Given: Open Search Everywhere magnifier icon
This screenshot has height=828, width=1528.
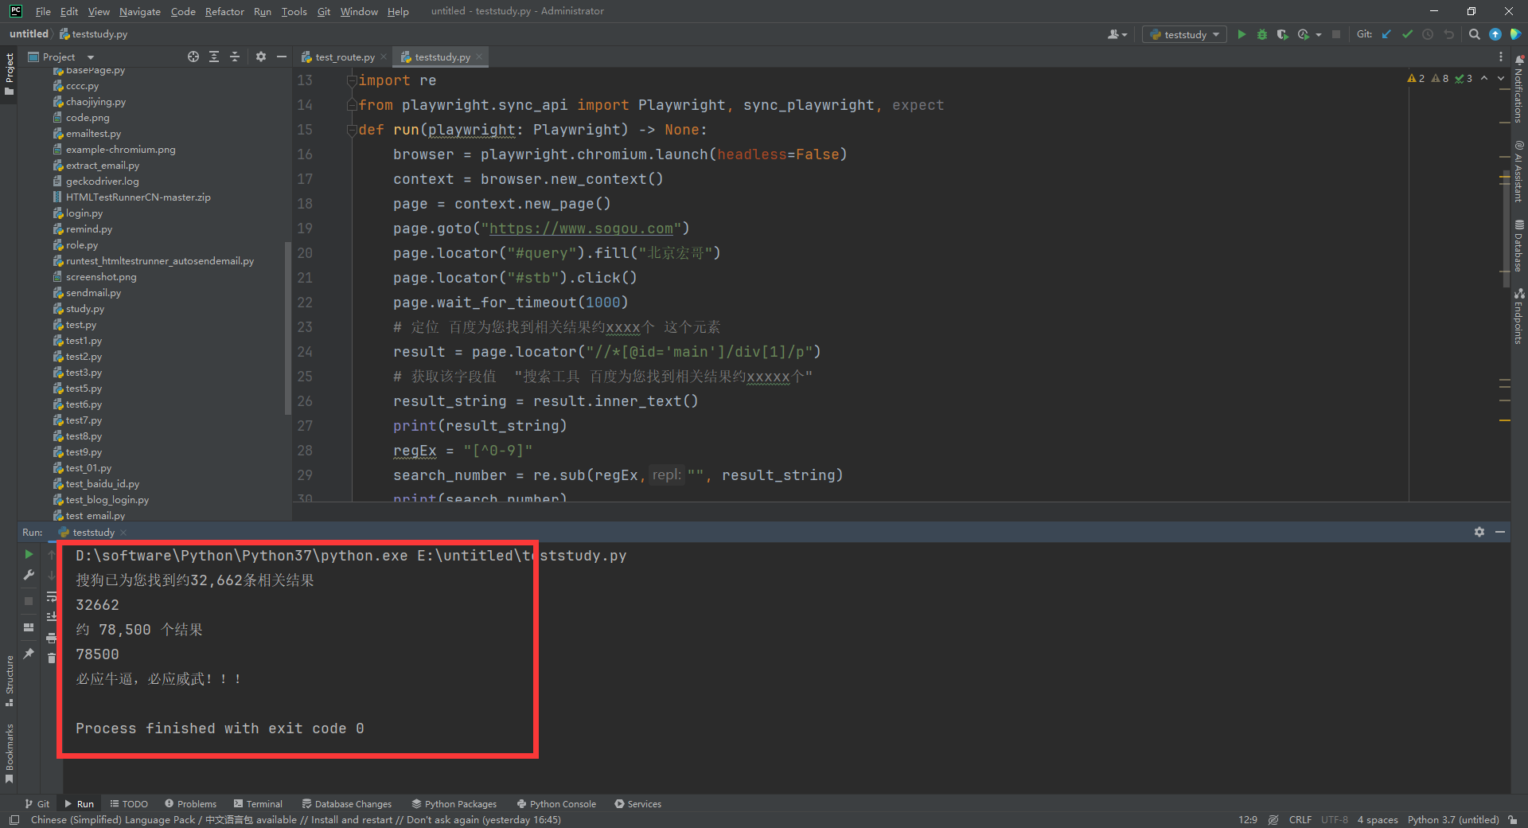Looking at the screenshot, I should (1474, 34).
